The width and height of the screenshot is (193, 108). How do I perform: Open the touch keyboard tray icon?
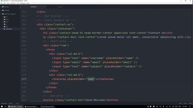coord(176,106)
